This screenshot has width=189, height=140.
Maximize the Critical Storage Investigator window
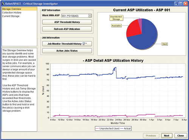coord(181,4)
